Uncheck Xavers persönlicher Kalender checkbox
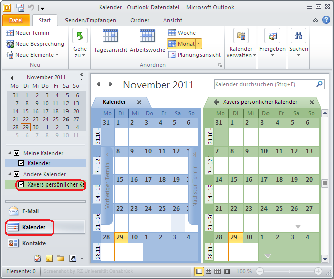The image size is (334, 279). 21,184
